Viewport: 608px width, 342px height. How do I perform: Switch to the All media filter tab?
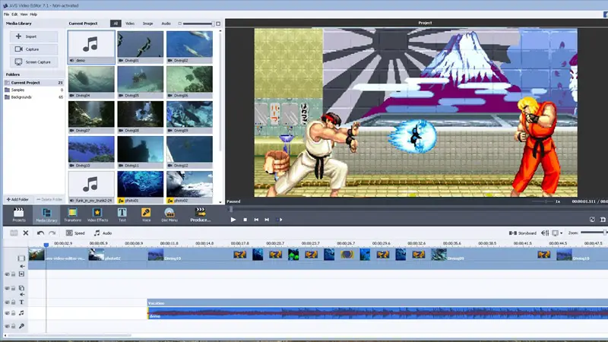pos(116,24)
